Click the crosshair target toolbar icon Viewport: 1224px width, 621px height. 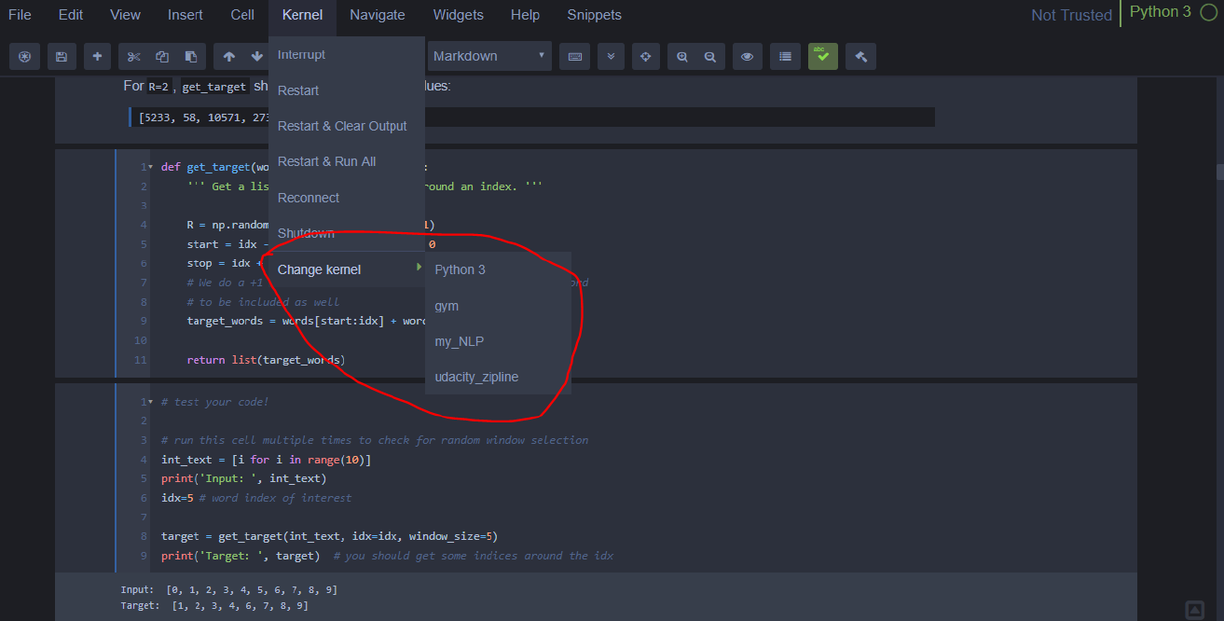[x=646, y=56]
